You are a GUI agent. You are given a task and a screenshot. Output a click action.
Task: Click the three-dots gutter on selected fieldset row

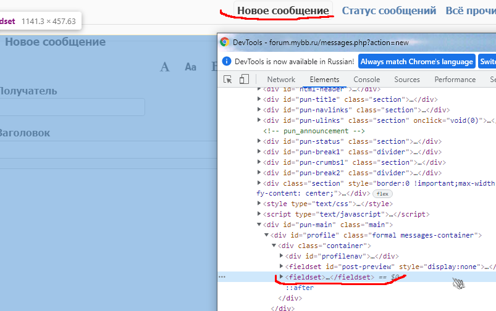pyautogui.click(x=222, y=277)
